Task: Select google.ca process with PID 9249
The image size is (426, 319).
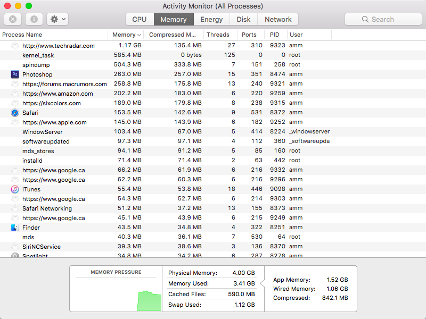Action: (x=213, y=218)
